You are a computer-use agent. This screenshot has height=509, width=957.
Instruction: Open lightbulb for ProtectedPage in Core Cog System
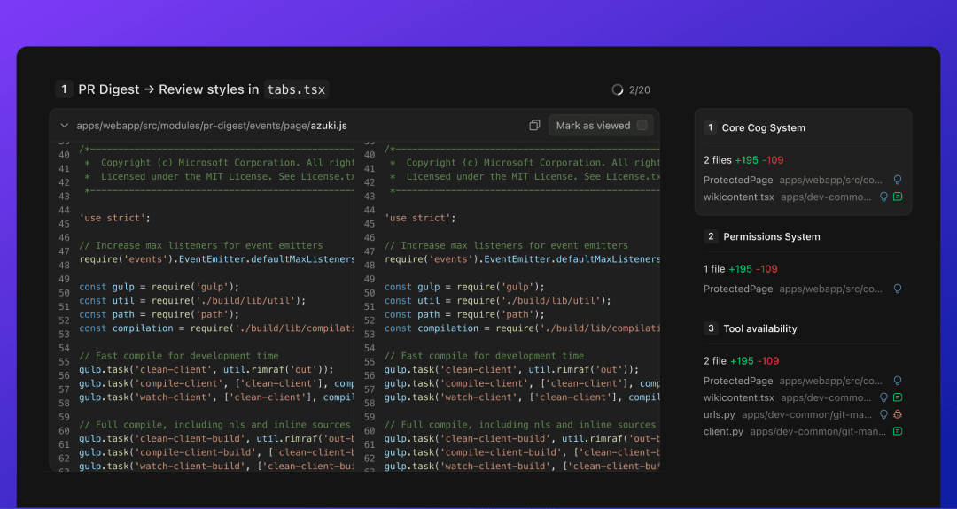coord(897,180)
